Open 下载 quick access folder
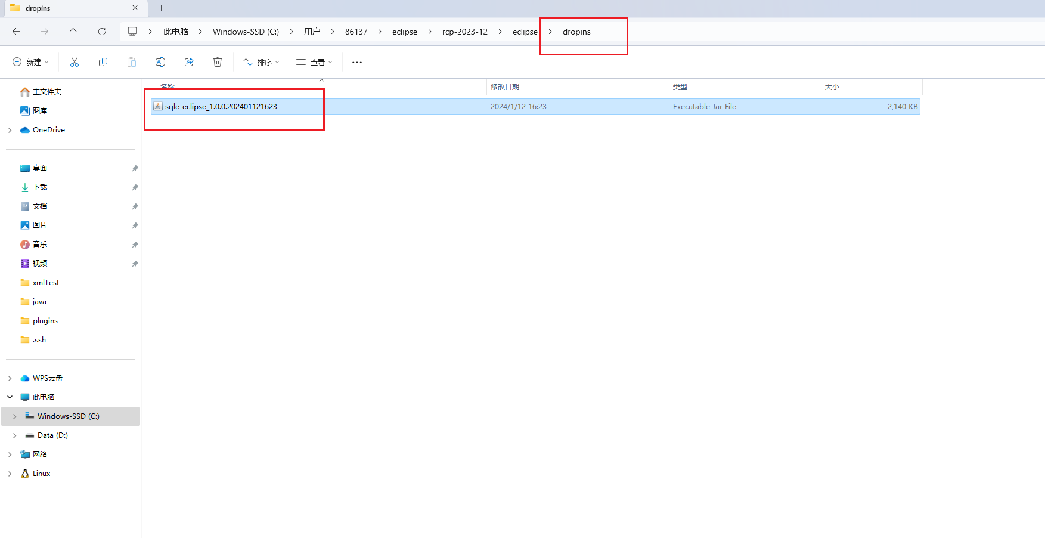The height and width of the screenshot is (538, 1045). click(x=40, y=187)
